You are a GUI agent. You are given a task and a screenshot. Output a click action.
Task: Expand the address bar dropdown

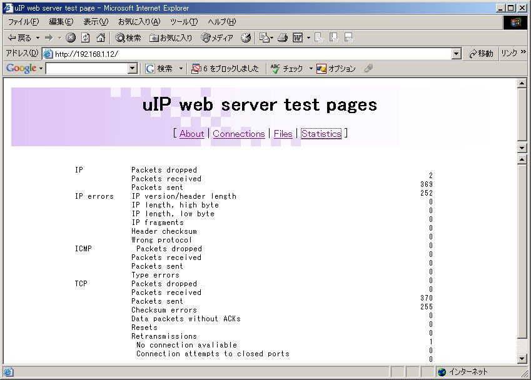point(456,54)
